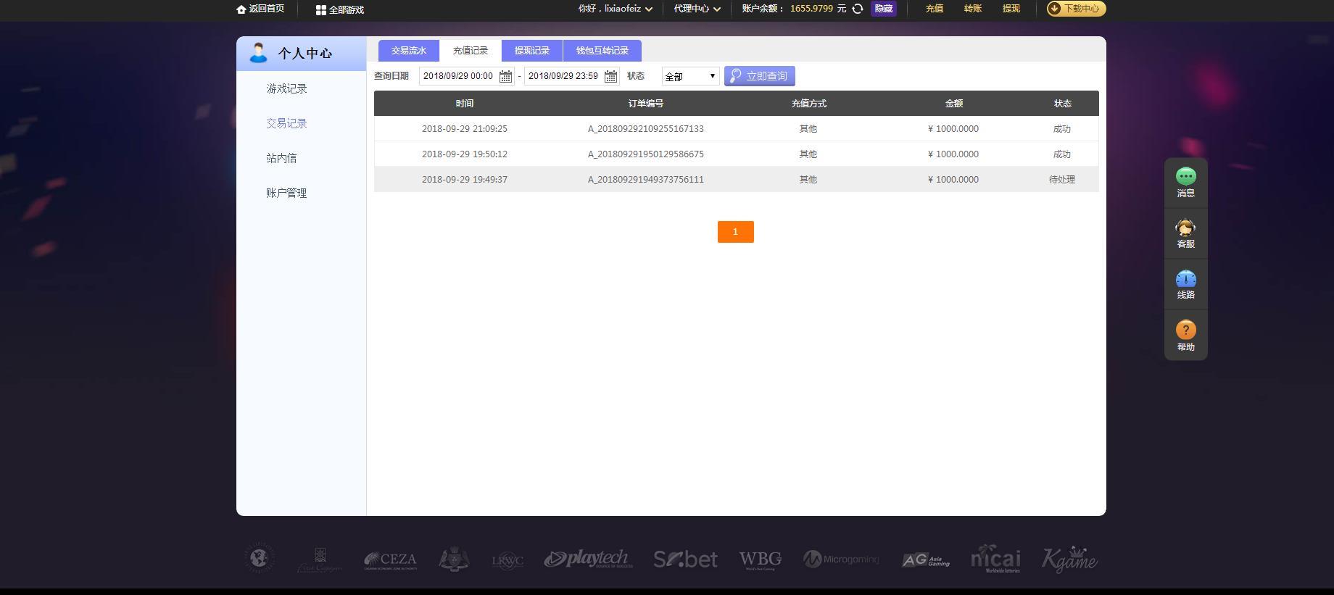Click the 时间 column header
The height and width of the screenshot is (595, 1334).
tap(465, 104)
